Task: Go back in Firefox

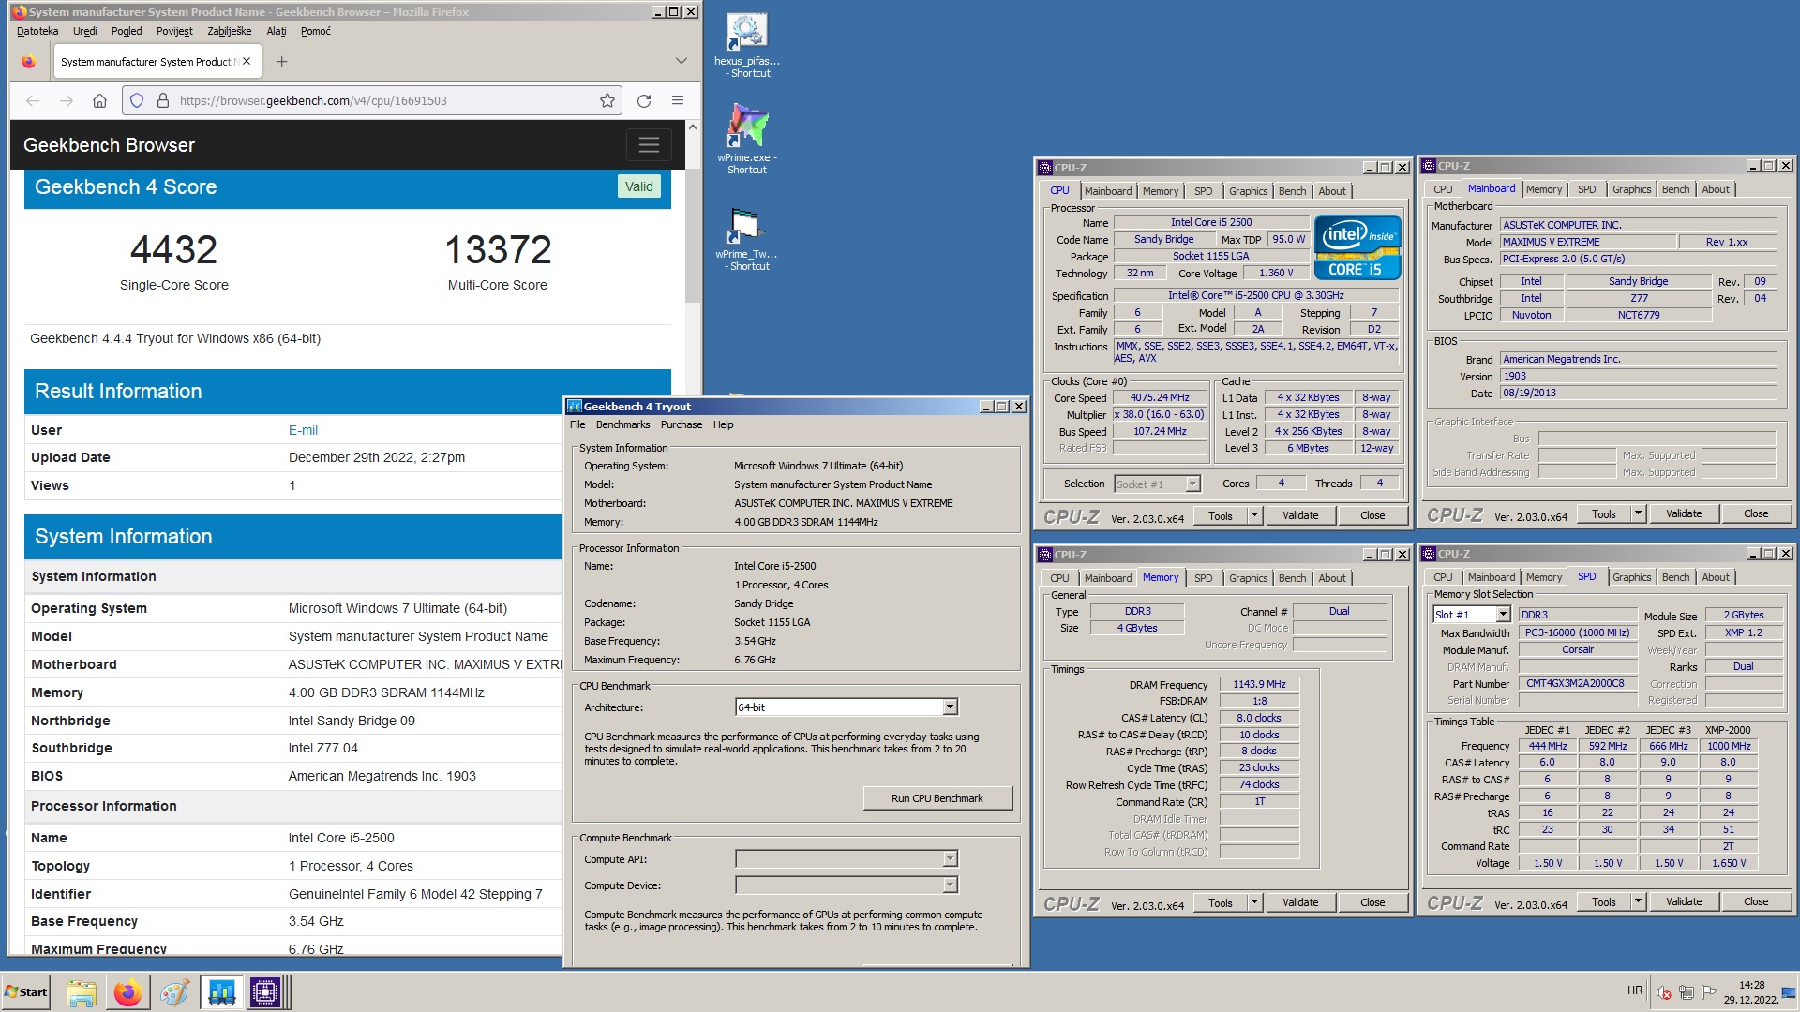Action: click(33, 100)
